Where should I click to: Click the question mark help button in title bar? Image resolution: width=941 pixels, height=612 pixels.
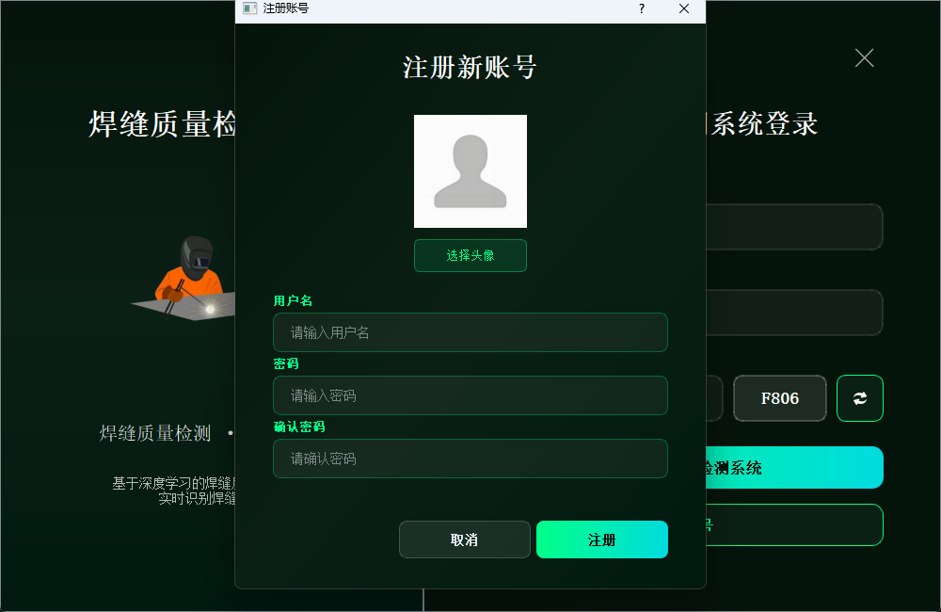[642, 8]
